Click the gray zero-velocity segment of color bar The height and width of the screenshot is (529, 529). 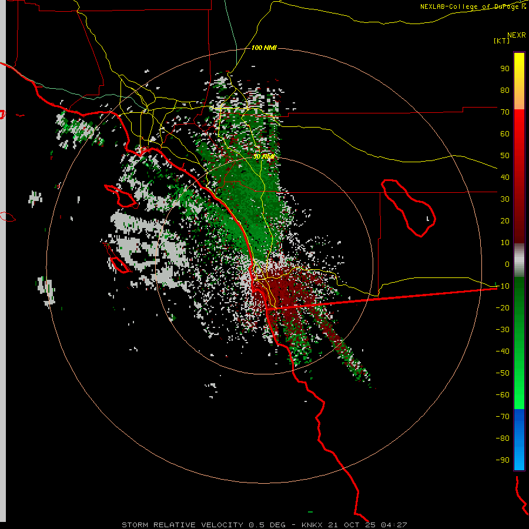coord(519,260)
